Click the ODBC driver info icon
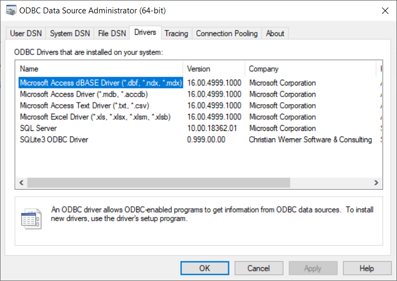 31,218
